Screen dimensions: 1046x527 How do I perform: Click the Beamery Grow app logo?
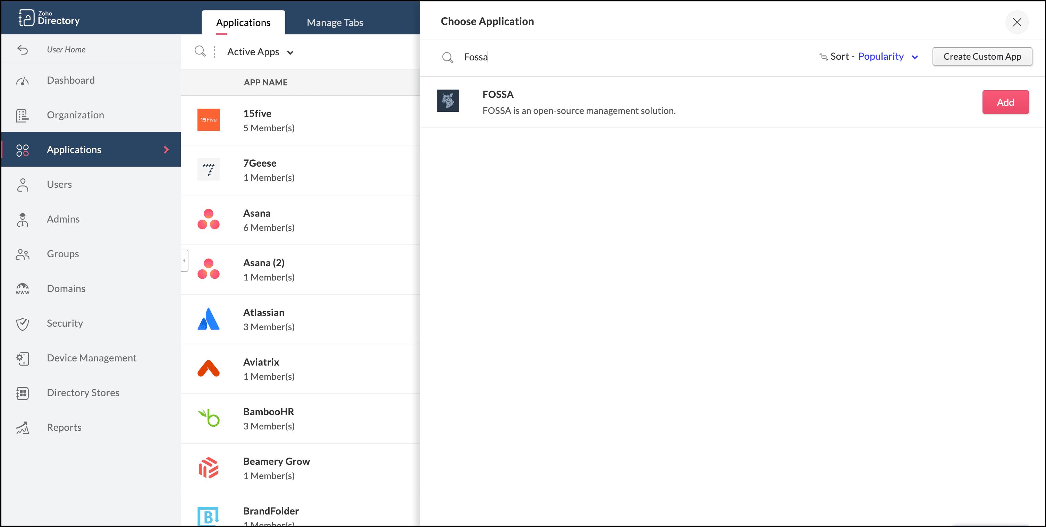click(x=208, y=468)
